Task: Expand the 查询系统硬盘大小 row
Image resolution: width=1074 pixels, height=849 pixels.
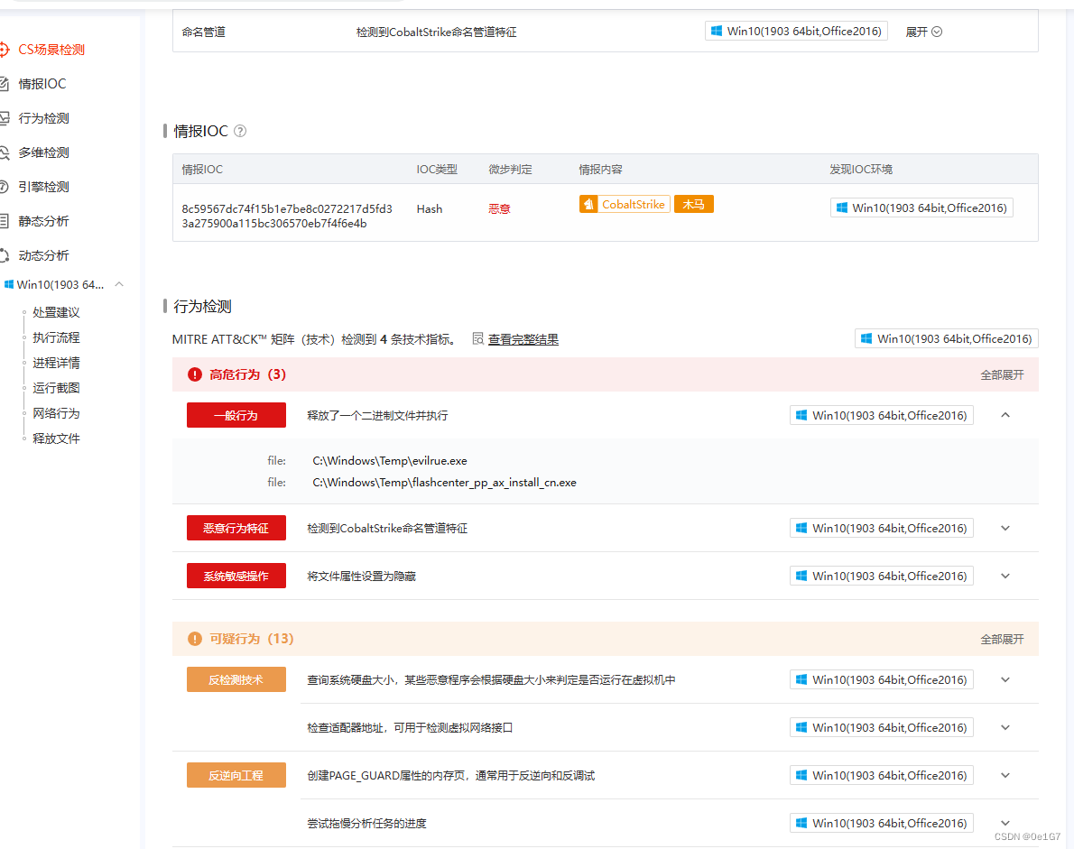Action: pyautogui.click(x=1005, y=680)
